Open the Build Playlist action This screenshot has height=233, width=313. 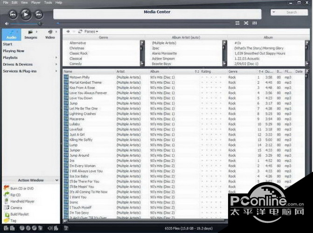point(20,214)
